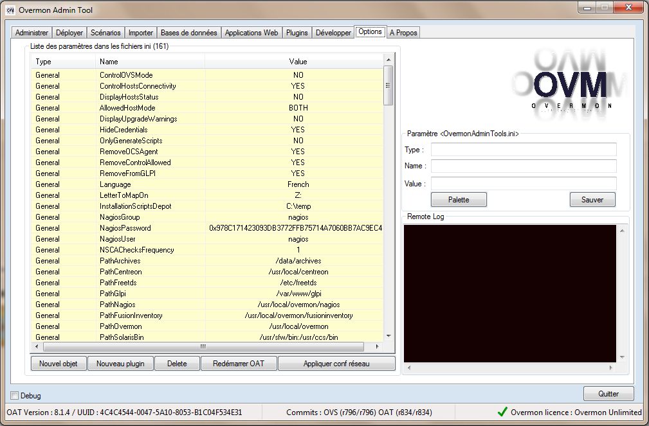649x426 pixels.
Task: Click the parameter list up scroll arrow
Action: tap(388, 60)
